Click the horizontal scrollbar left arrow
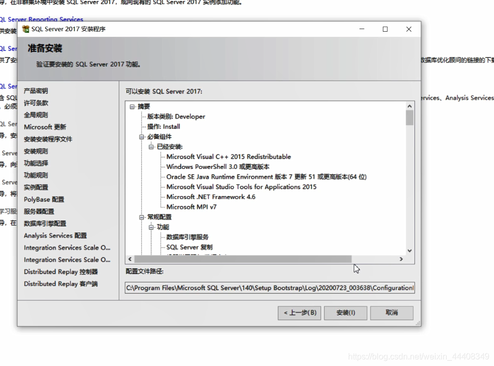Screen dimensions: 494x366 (x=130, y=259)
